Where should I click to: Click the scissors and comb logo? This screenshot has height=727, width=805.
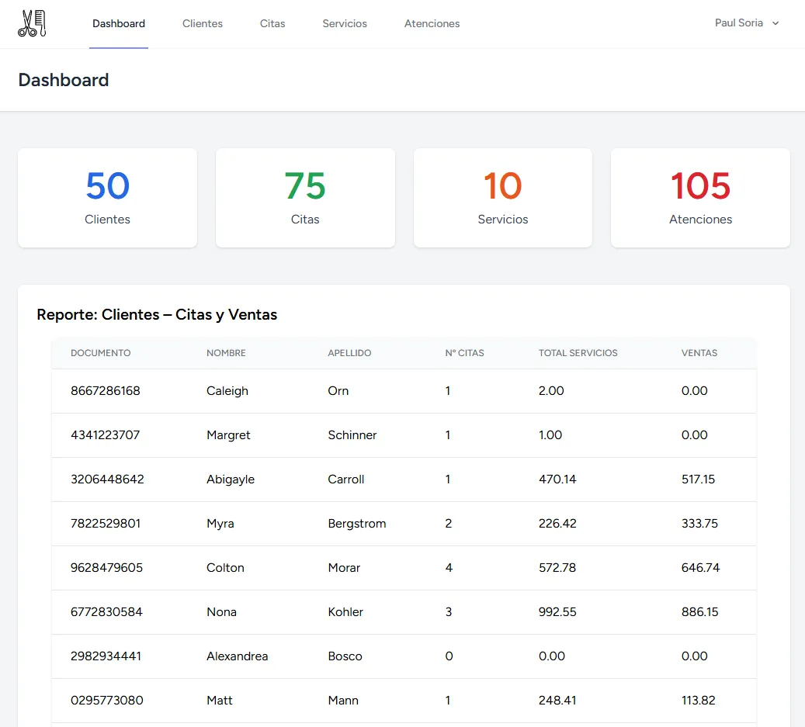(x=32, y=23)
